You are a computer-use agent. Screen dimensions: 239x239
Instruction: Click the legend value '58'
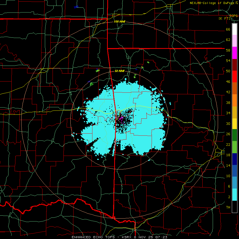point(228,50)
